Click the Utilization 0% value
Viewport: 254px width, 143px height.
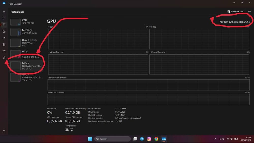(50, 112)
